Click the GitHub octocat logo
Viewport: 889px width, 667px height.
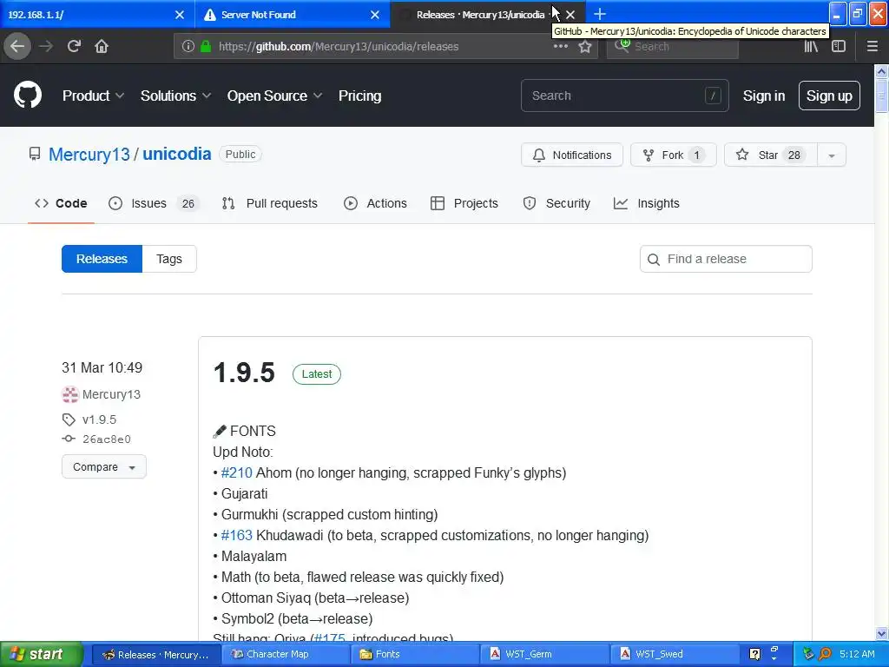28,95
